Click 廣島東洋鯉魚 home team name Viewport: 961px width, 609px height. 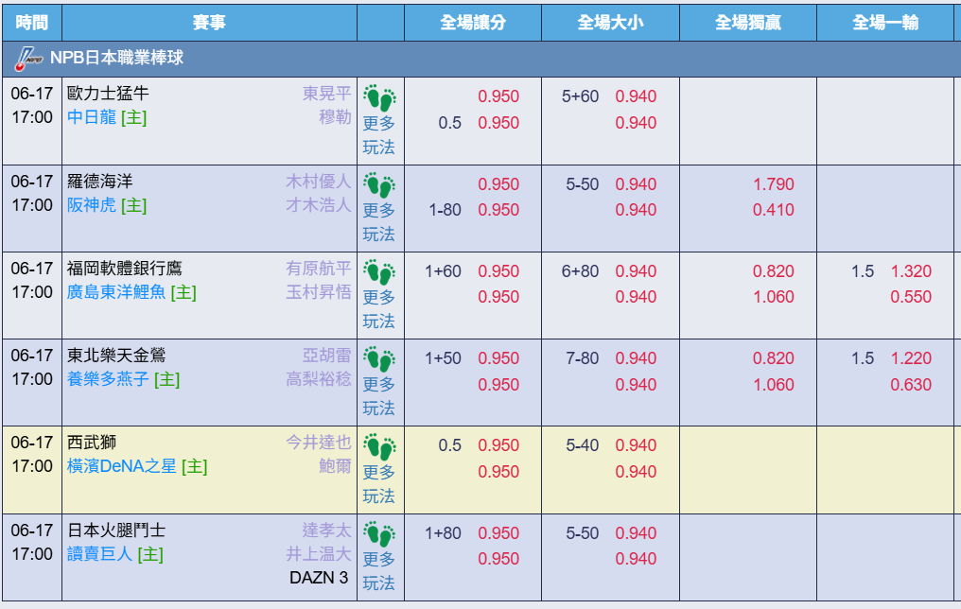point(116,292)
